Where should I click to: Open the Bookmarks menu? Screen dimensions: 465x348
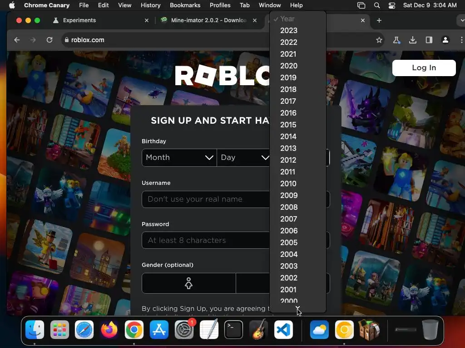tap(185, 5)
